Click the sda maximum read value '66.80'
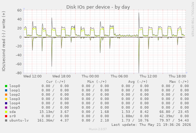This screenshot has height=133, width=196. pos(165,112)
